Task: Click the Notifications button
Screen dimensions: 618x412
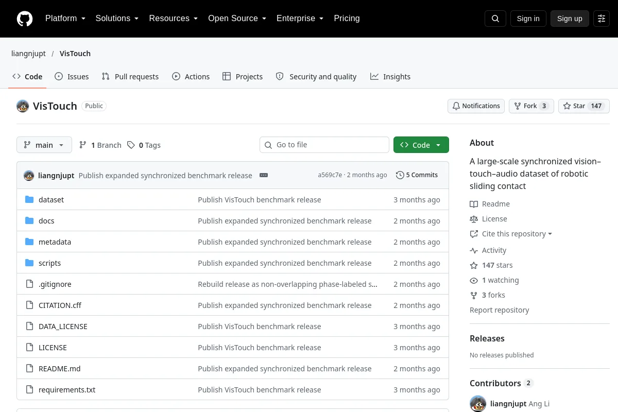Action: pos(476,106)
